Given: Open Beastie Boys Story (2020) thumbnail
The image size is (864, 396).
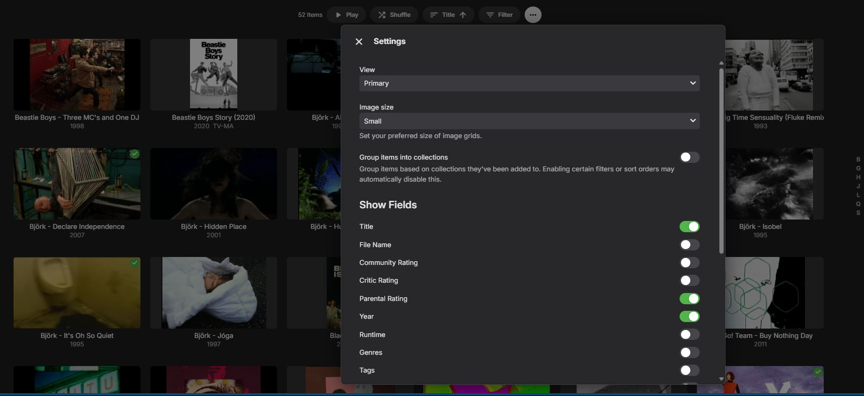Looking at the screenshot, I should tap(213, 74).
